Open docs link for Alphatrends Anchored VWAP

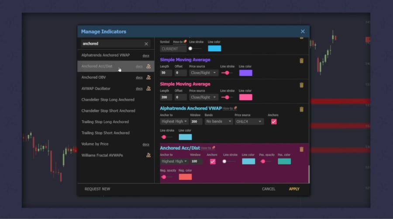click(146, 56)
